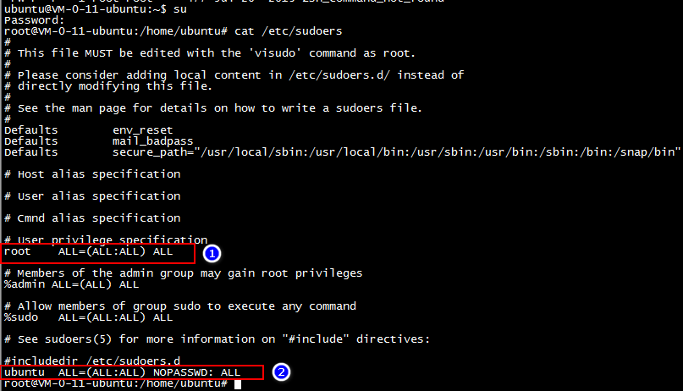Click the 'visudo' word in the comment

pos(275,53)
